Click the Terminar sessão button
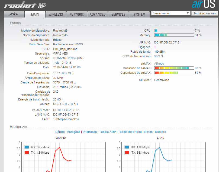The image size is (219, 172). pos(204,13)
